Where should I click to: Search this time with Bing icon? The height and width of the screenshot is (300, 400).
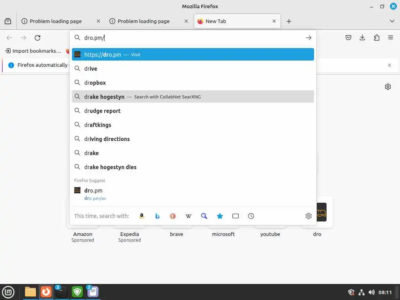157,216
